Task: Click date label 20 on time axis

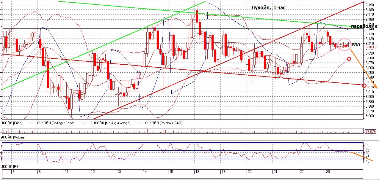Action: (249, 172)
